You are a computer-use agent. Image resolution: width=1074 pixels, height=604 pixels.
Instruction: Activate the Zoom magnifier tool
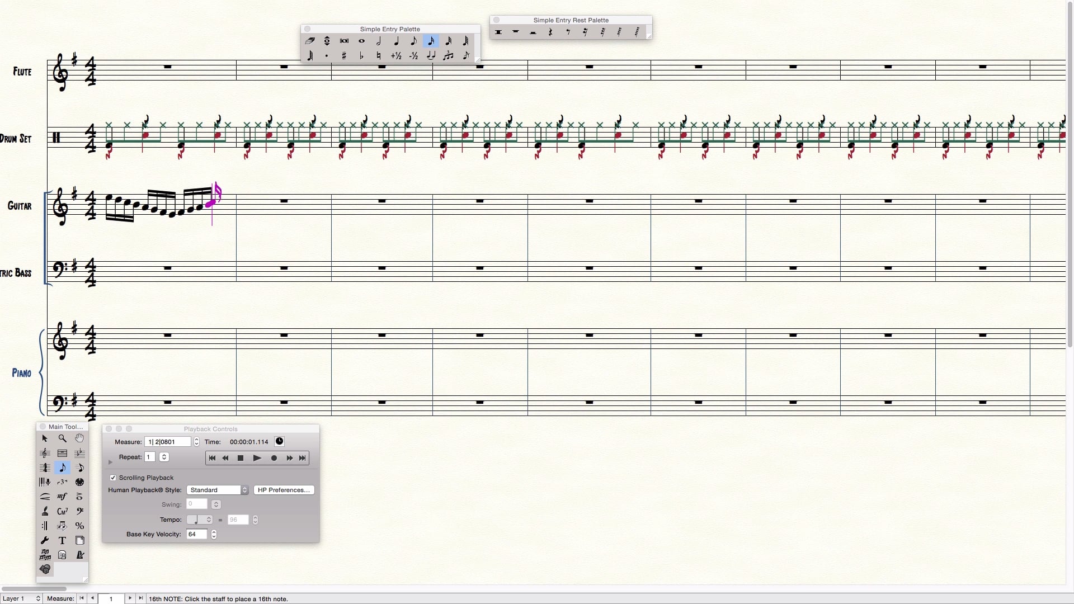(x=62, y=438)
